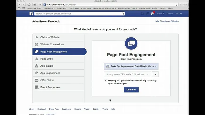Click Privacy footer link
205x115 pixels.
(x=87, y=109)
